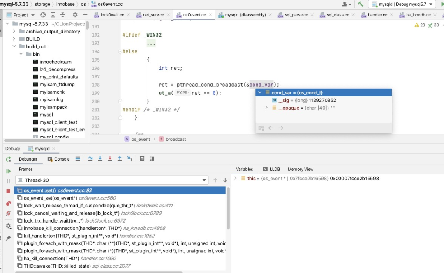Select the Console tab

pyautogui.click(x=59, y=159)
